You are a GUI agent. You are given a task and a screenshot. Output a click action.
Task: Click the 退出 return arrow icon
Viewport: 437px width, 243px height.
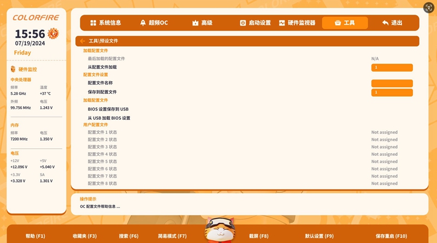[385, 23]
